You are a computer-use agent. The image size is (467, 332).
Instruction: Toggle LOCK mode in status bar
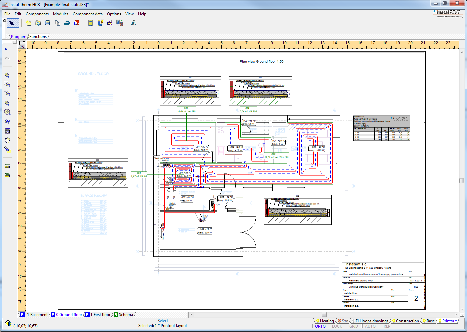point(337,326)
